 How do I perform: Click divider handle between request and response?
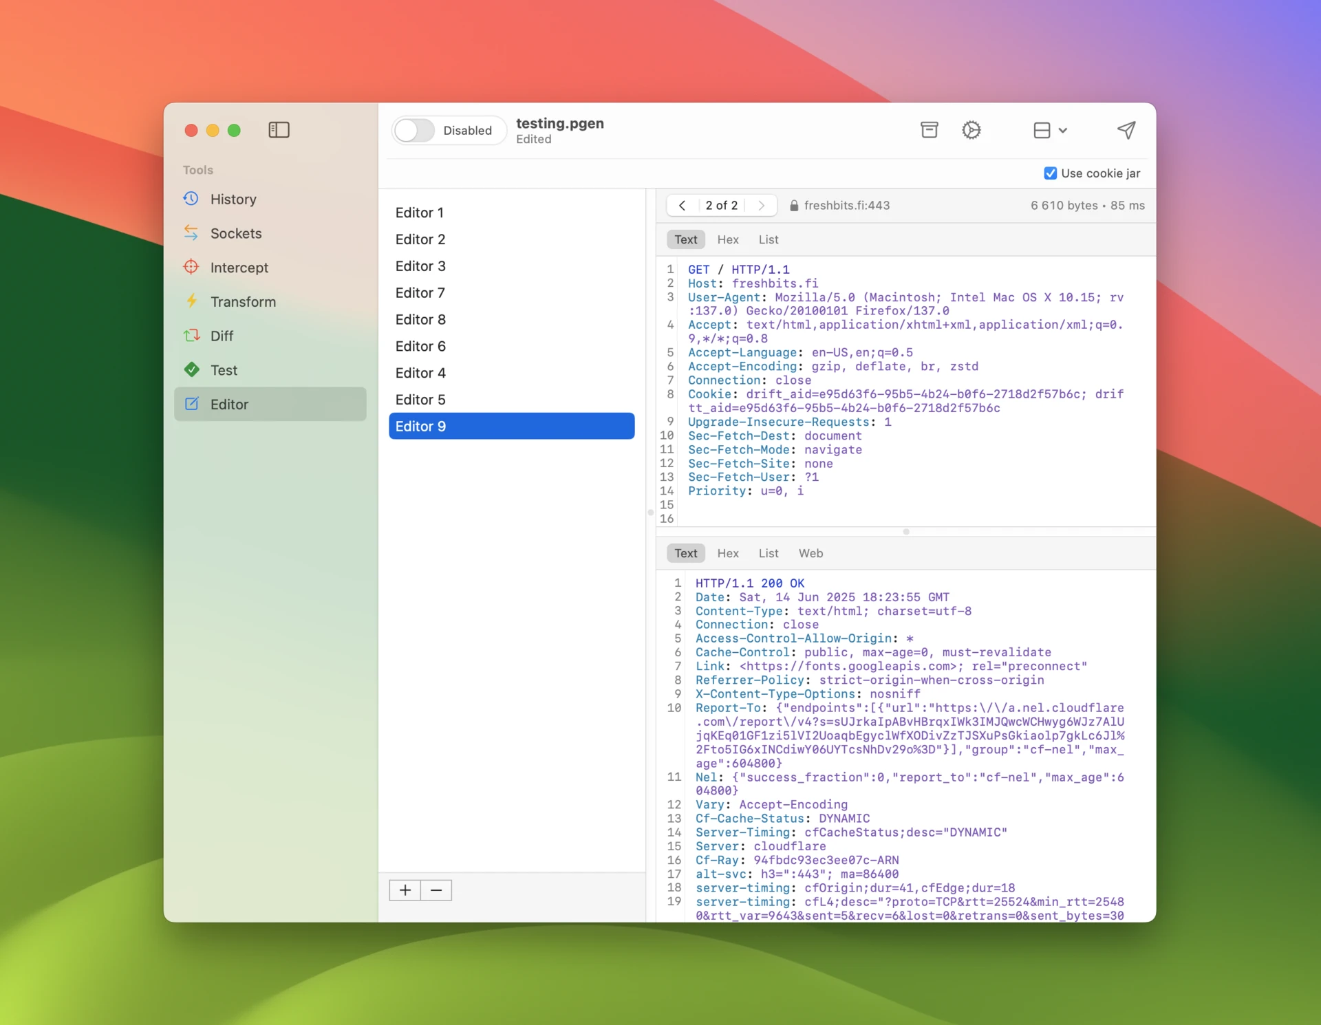coord(905,532)
